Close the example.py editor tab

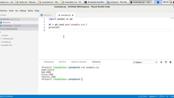[73, 15]
